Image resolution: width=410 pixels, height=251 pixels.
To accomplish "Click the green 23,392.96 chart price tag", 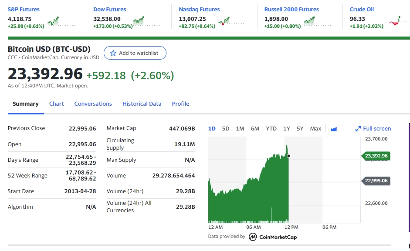I will tap(376, 156).
